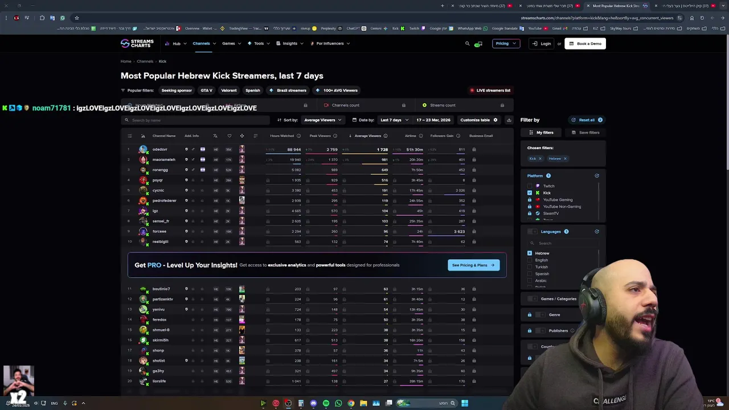Open Discord from the taskbar

(x=313, y=403)
